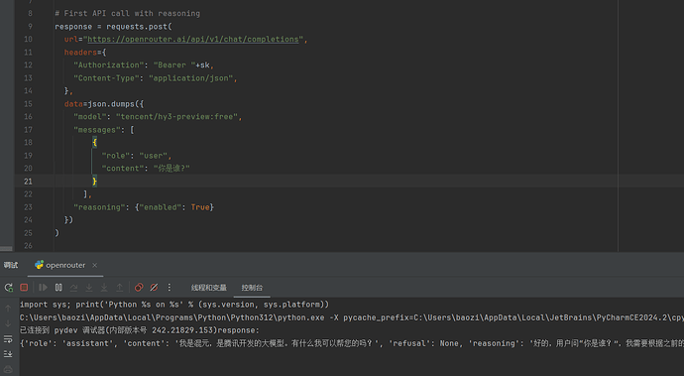
Task: Click the "Content-Type" key on line 13
Action: point(106,78)
